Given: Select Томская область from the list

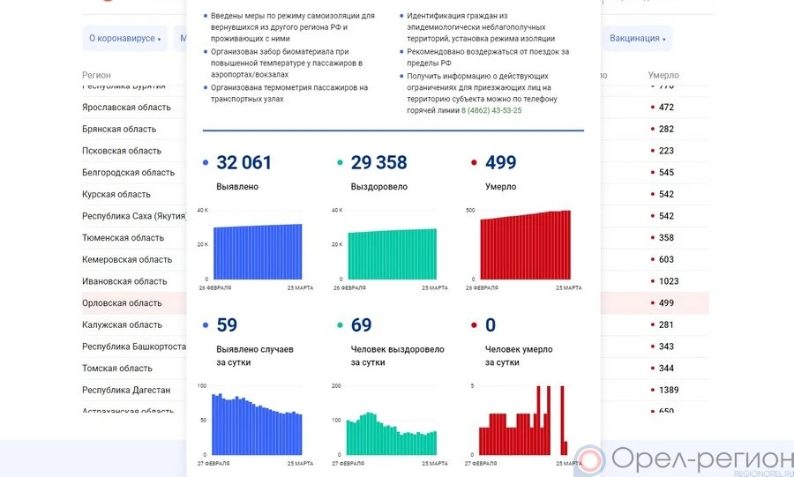Looking at the screenshot, I should (117, 369).
